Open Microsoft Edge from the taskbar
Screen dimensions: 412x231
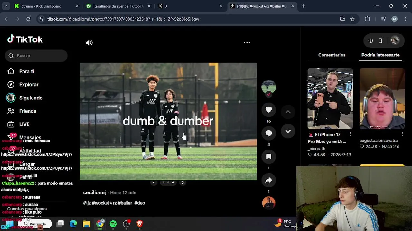[73, 224]
